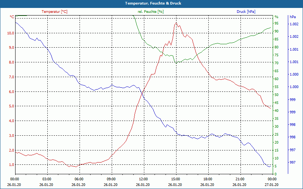Viewport: 303px width, 189px height.
Task: Click '75' on the green humidity axis
Action: [276, 55]
